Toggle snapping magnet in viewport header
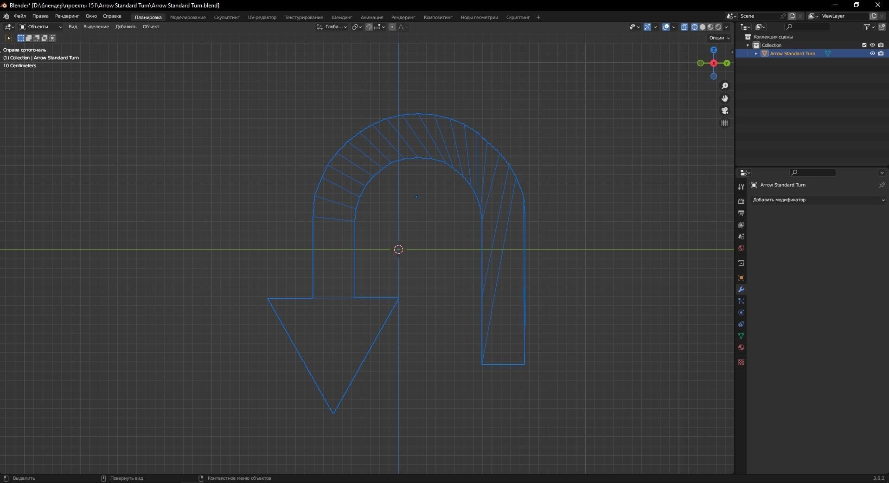 [369, 27]
